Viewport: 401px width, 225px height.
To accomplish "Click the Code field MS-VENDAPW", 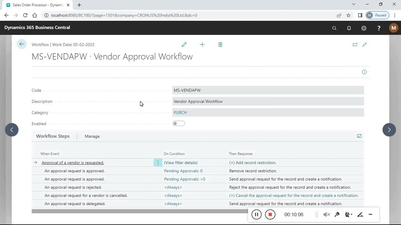I will (268, 90).
